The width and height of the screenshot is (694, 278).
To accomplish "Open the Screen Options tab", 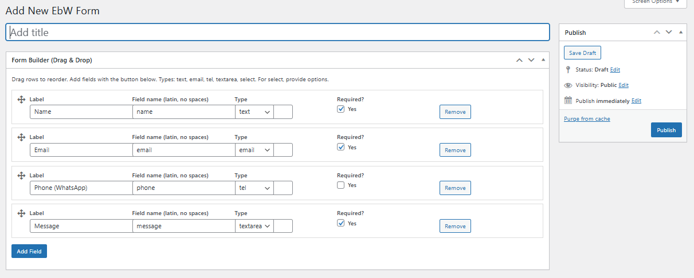I will 655,2.
